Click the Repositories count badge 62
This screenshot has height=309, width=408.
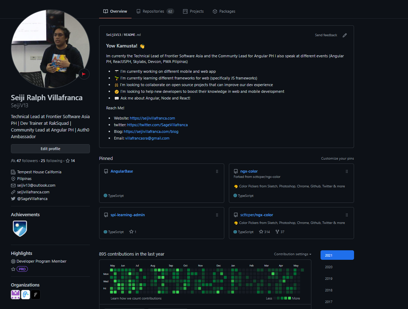170,11
